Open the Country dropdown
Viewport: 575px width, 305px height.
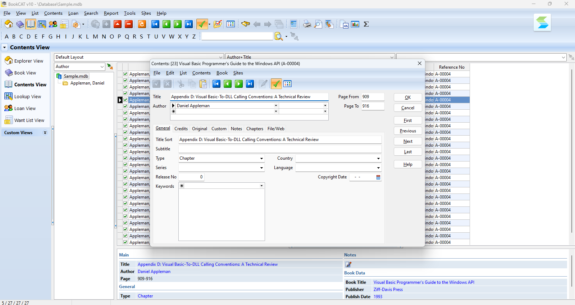click(378, 158)
